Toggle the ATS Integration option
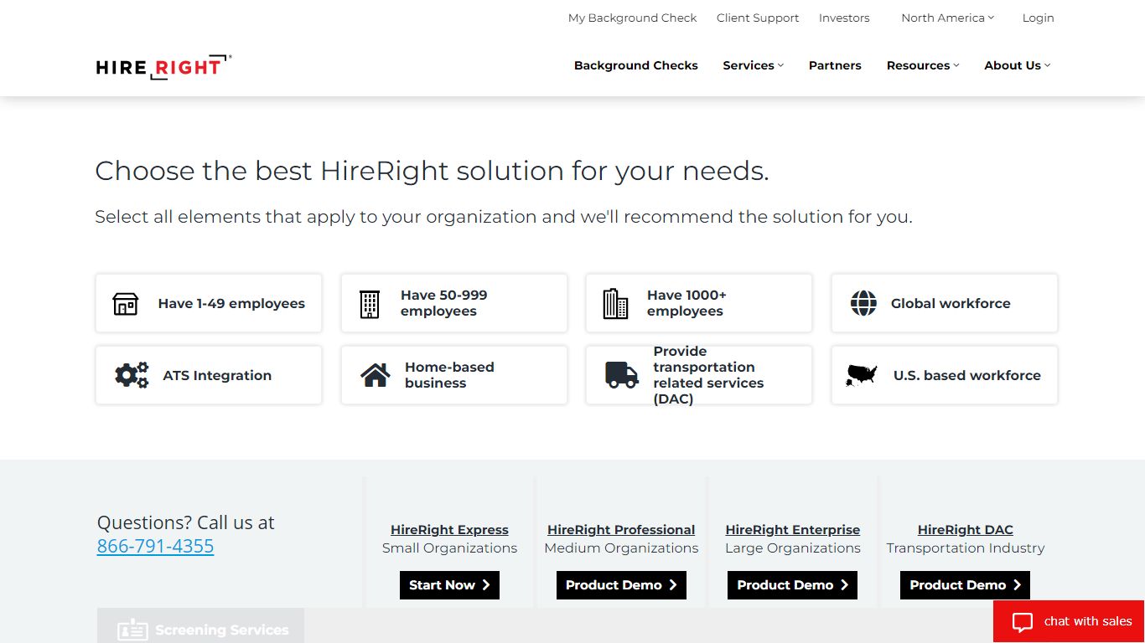1145x643 pixels. (x=209, y=375)
